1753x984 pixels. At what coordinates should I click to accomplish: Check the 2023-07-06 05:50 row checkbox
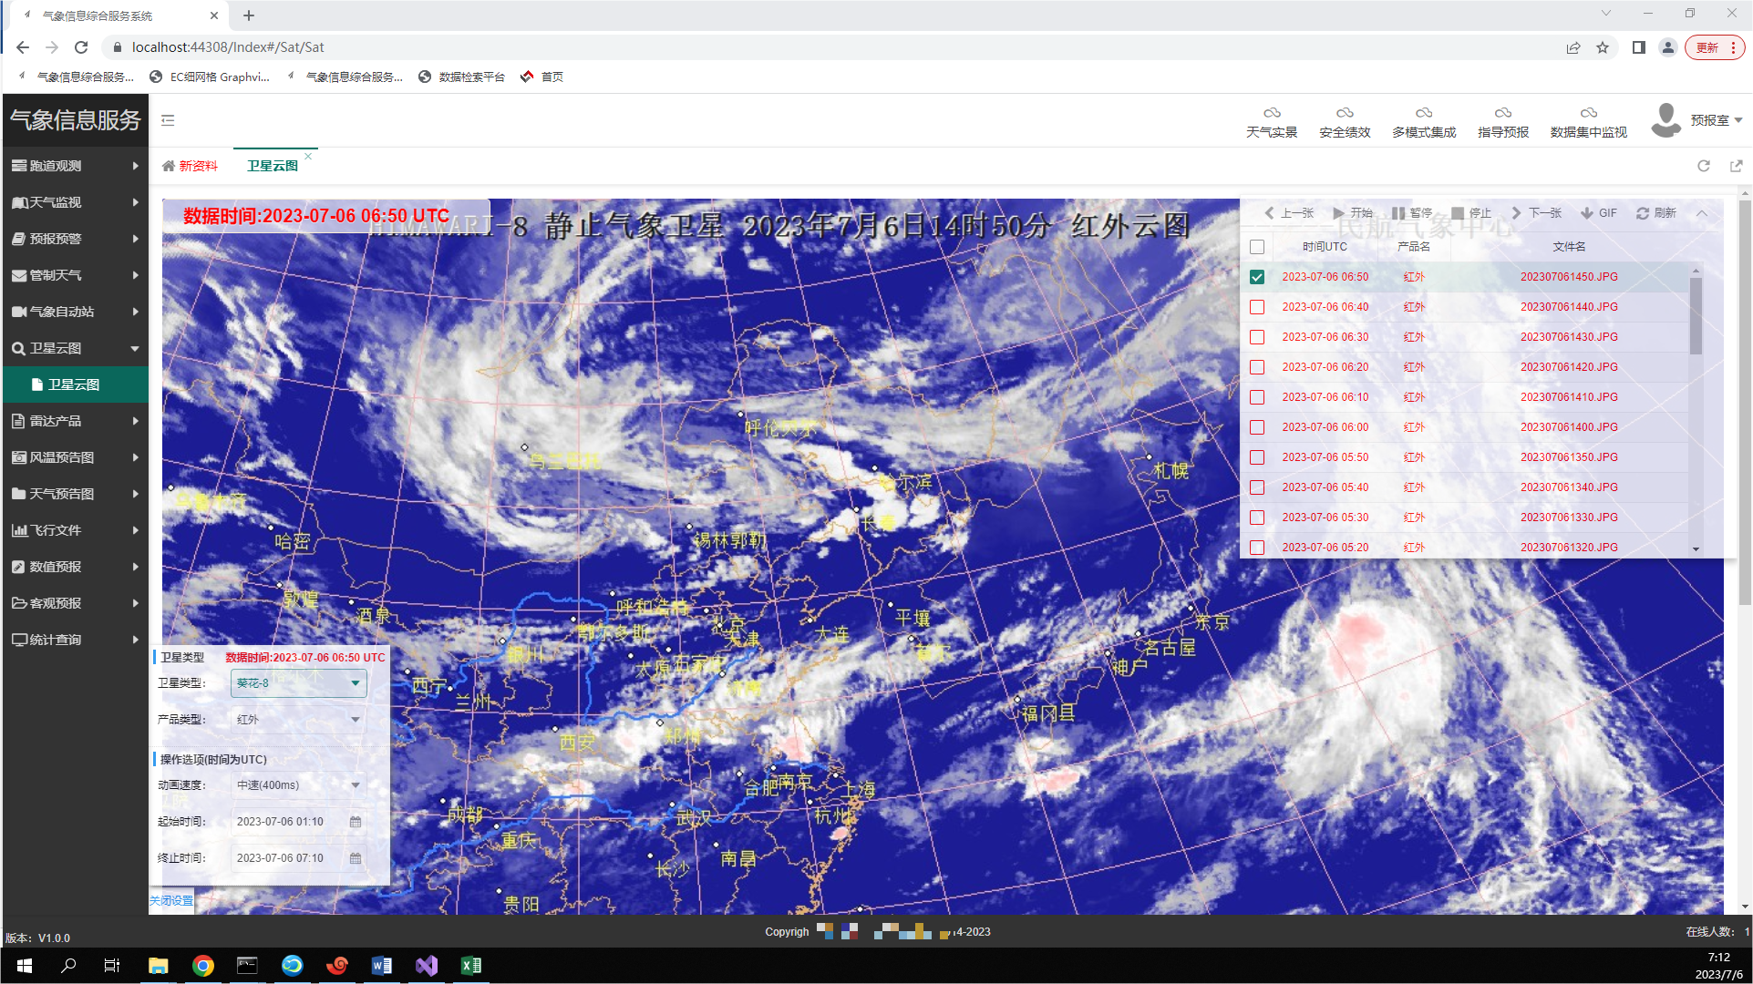click(1257, 457)
